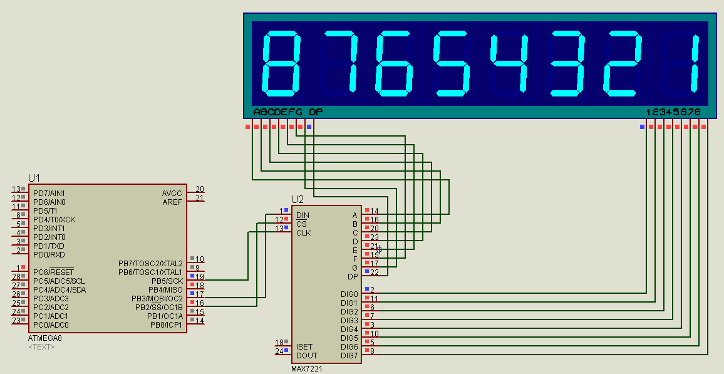Select the displayed digit 3 on the display

[x=566, y=63]
